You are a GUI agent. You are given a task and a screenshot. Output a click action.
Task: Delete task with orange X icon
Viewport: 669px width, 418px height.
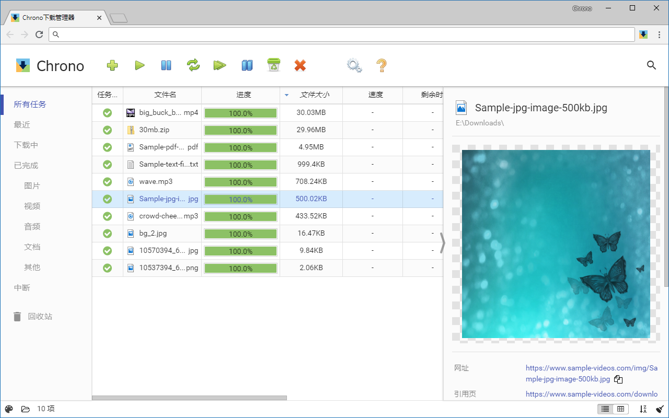point(300,65)
